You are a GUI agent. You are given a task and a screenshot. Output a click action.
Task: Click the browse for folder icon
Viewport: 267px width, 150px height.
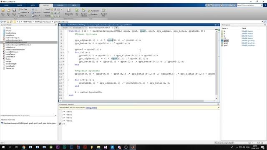click(x=11, y=22)
